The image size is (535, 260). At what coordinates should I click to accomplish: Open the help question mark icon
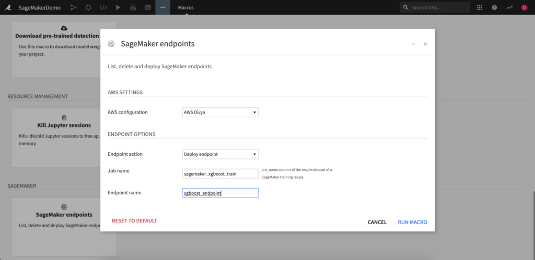pos(494,7)
